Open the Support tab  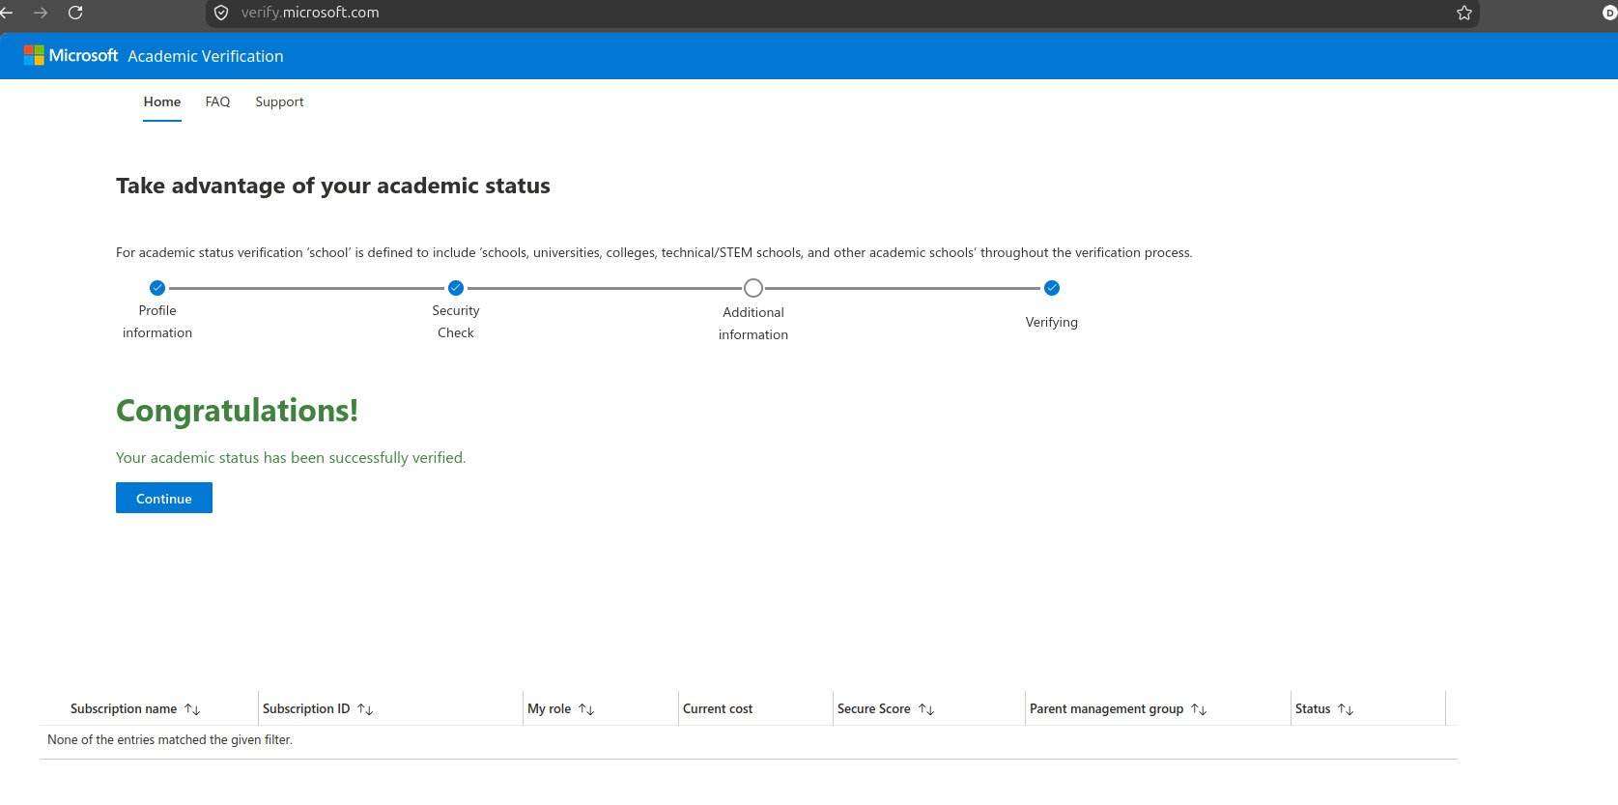coord(279,101)
